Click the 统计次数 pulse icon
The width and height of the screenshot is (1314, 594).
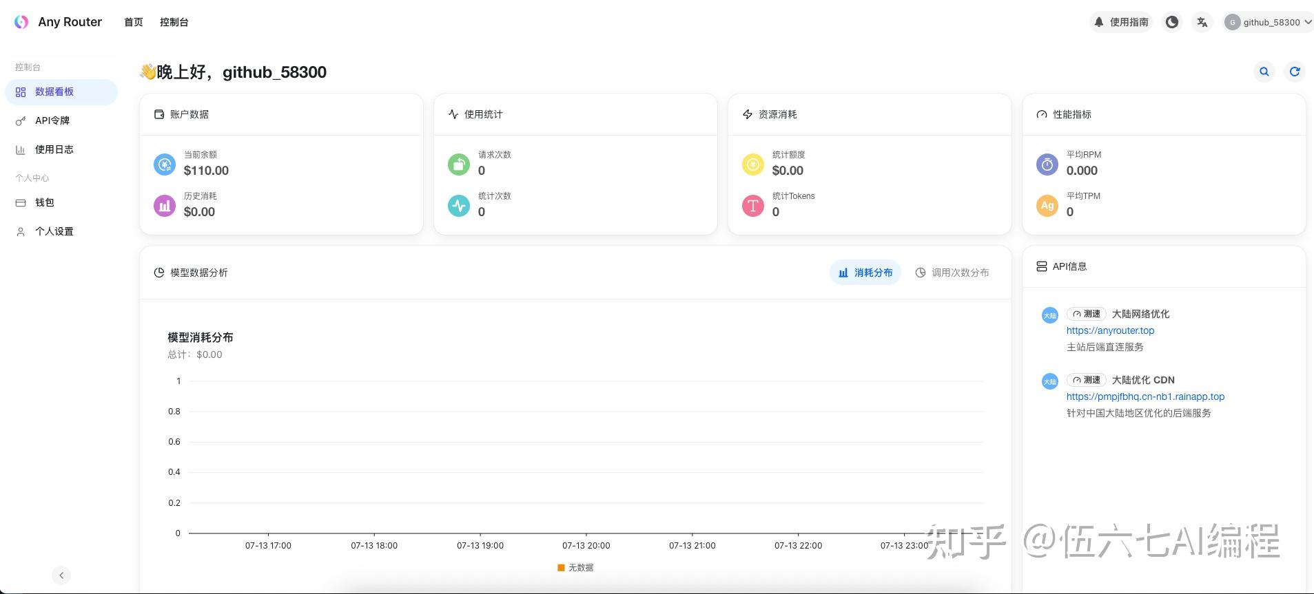[459, 206]
